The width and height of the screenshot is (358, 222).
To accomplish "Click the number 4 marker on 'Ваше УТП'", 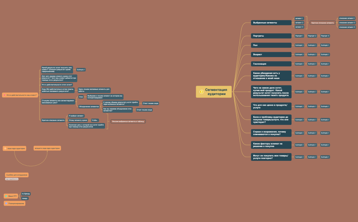I will pos(6,196).
